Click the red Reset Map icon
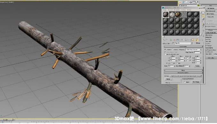Viewport: 217px width, 124px height. point(174,40)
